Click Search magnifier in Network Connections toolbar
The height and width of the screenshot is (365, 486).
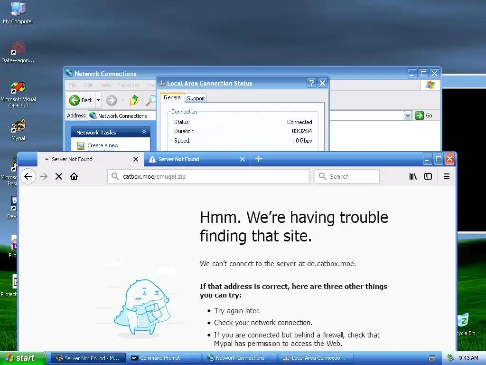pos(150,100)
